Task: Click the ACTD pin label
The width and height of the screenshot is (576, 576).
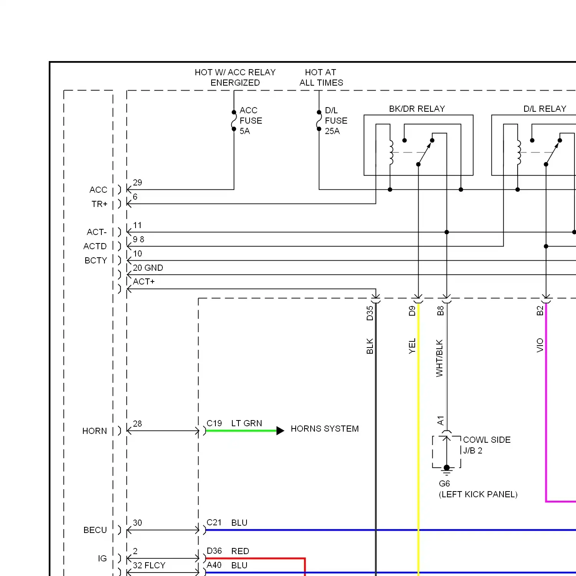Action: tap(95, 246)
